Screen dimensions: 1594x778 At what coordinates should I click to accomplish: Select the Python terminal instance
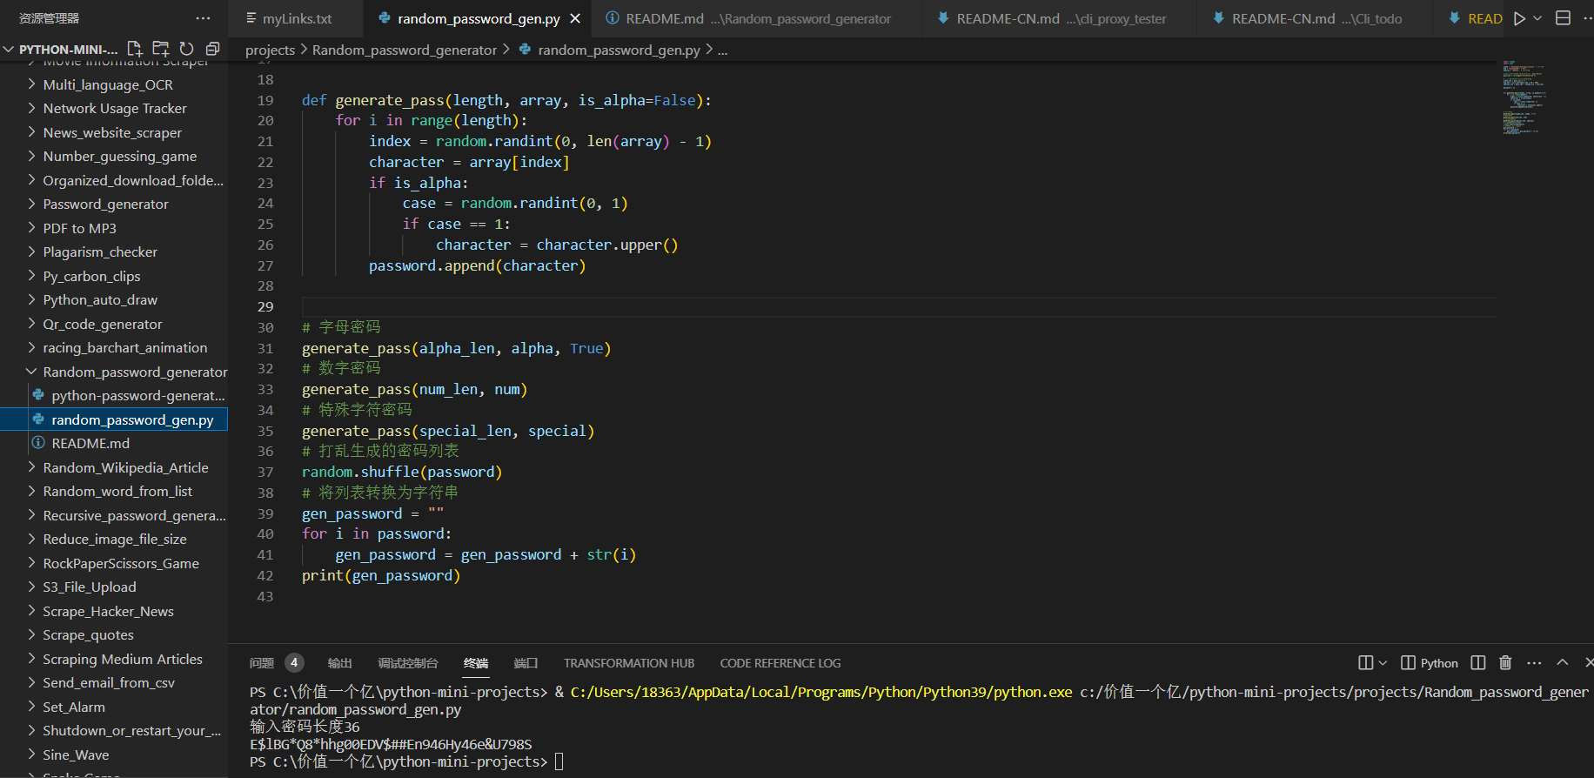[1430, 663]
